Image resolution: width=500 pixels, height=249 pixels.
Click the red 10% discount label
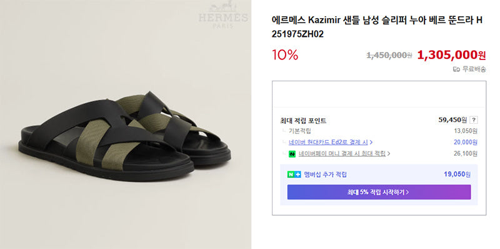point(285,55)
